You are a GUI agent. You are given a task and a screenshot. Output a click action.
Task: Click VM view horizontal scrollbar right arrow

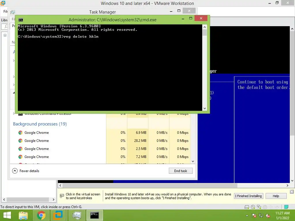288,186
